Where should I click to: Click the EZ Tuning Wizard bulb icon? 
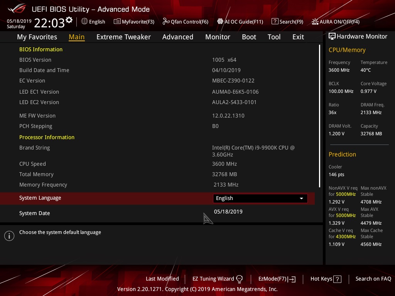click(239, 279)
